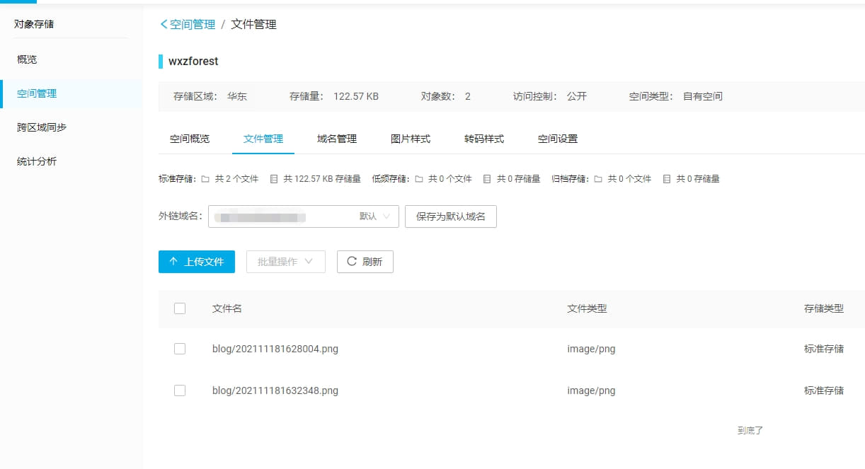Image resolution: width=865 pixels, height=469 pixels.
Task: Click the 保存为默认域名 button
Action: tap(450, 216)
